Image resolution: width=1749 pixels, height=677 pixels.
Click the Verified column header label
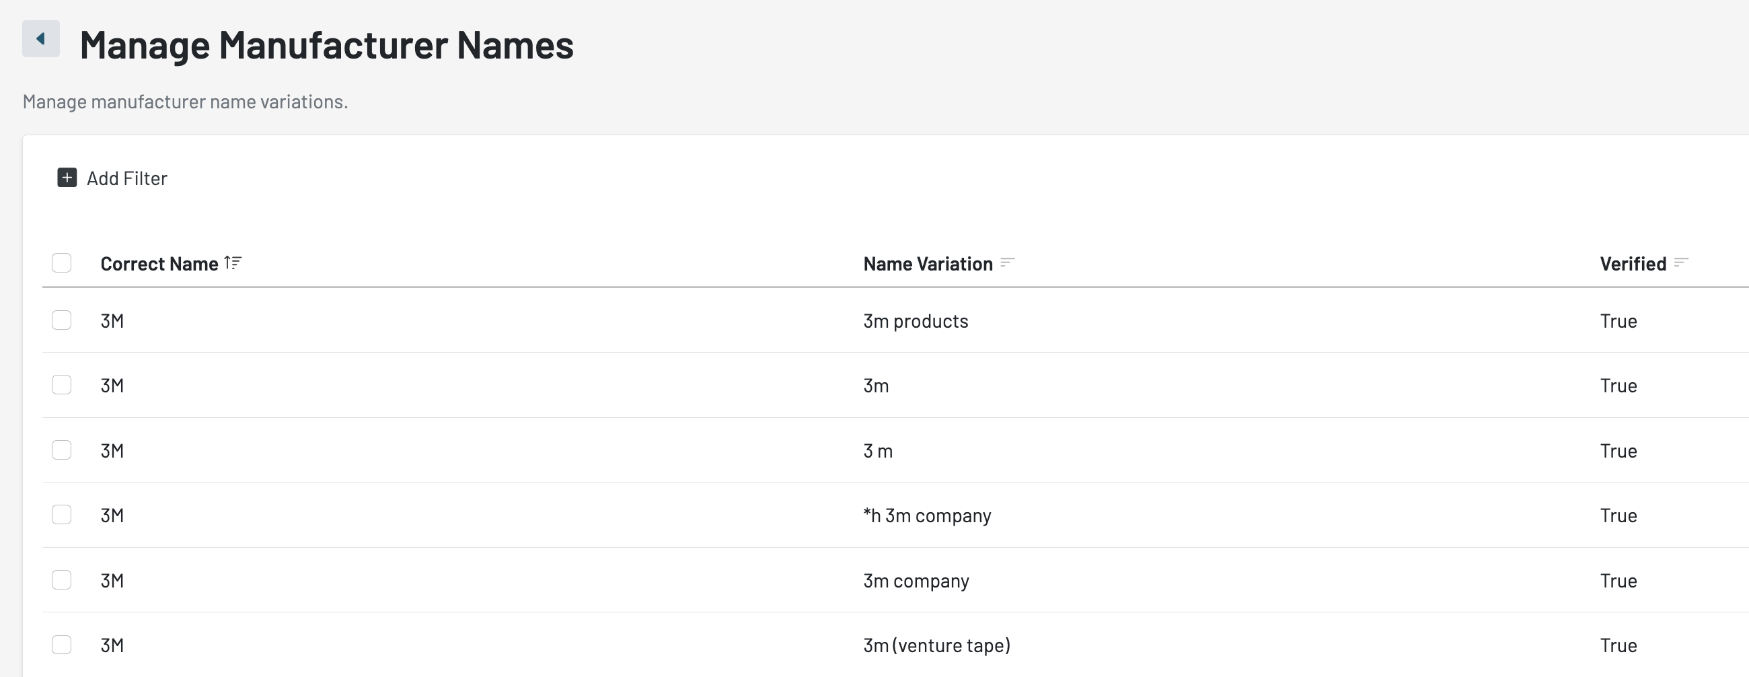(1633, 264)
